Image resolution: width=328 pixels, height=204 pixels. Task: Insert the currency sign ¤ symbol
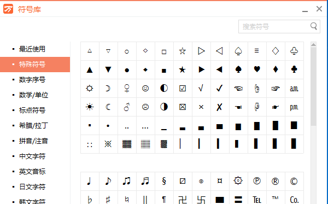tap(220, 181)
